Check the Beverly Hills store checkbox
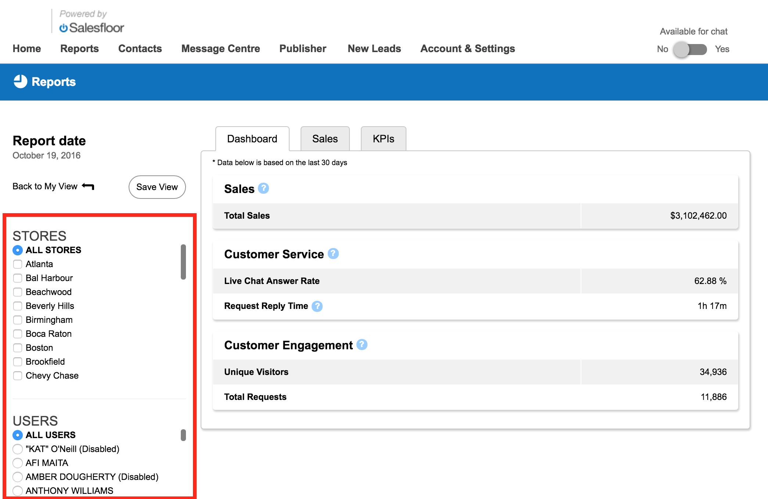 click(x=18, y=306)
